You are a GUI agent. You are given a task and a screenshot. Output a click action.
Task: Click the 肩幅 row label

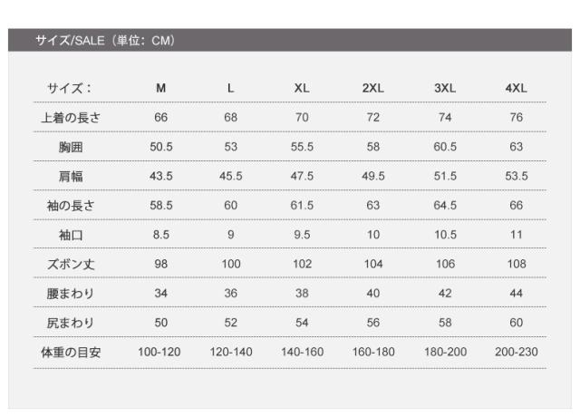[70, 176]
